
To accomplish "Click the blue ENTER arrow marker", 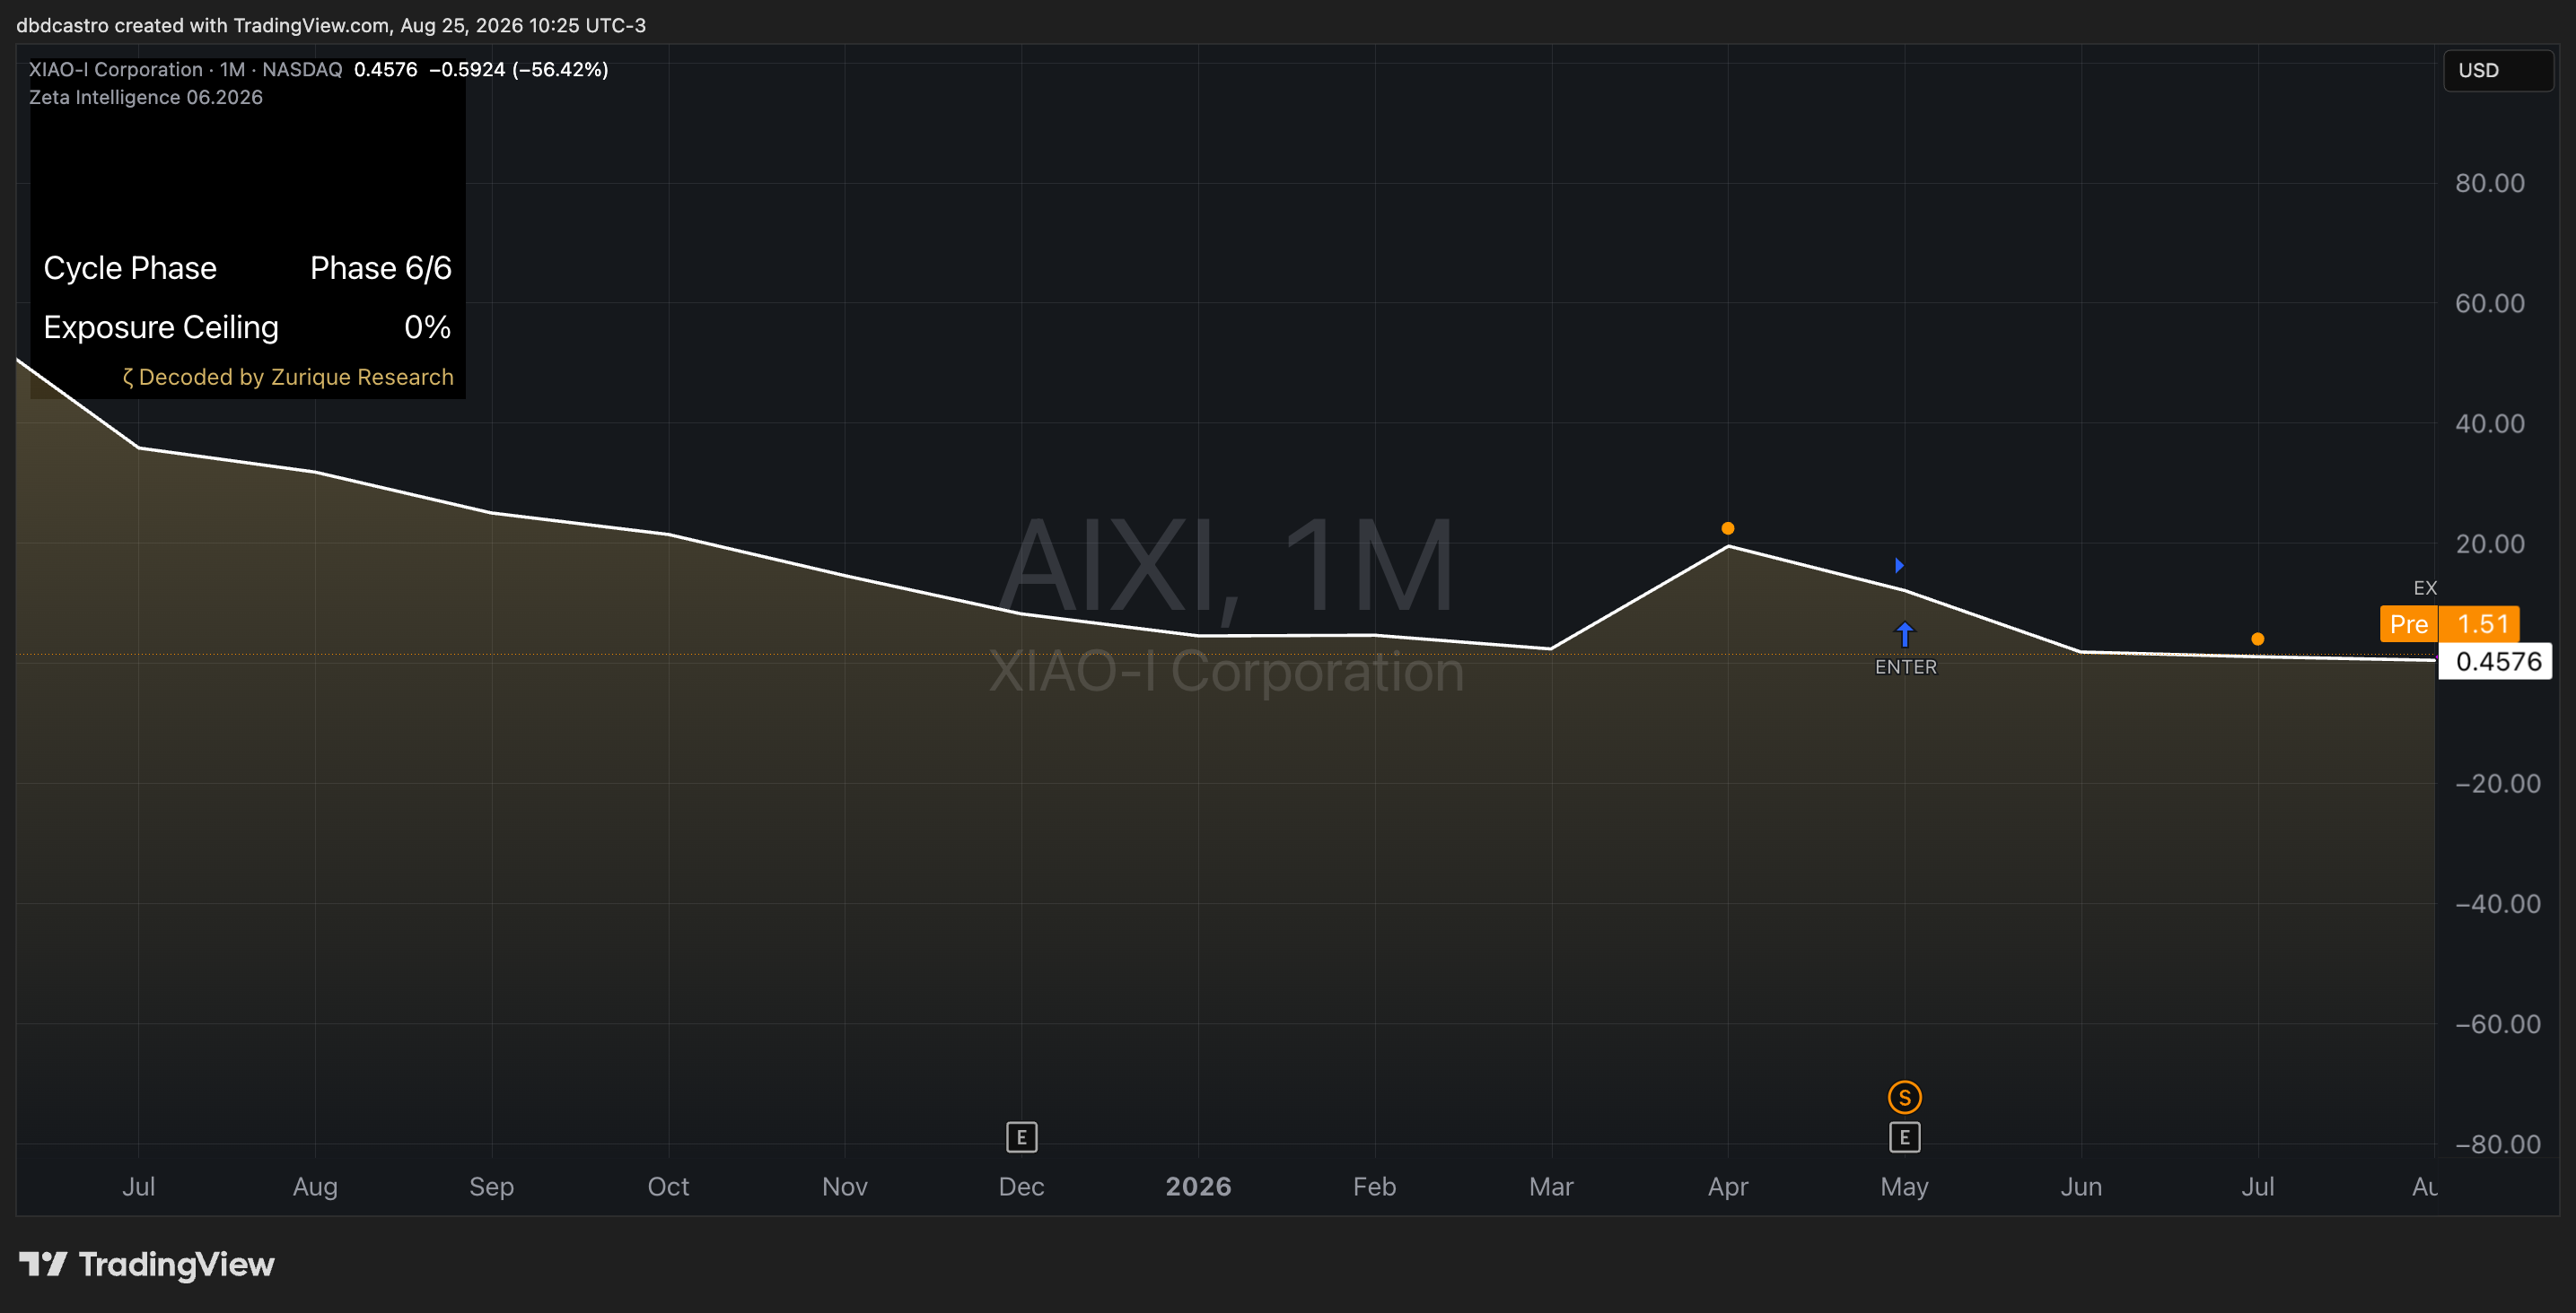I will point(1904,634).
